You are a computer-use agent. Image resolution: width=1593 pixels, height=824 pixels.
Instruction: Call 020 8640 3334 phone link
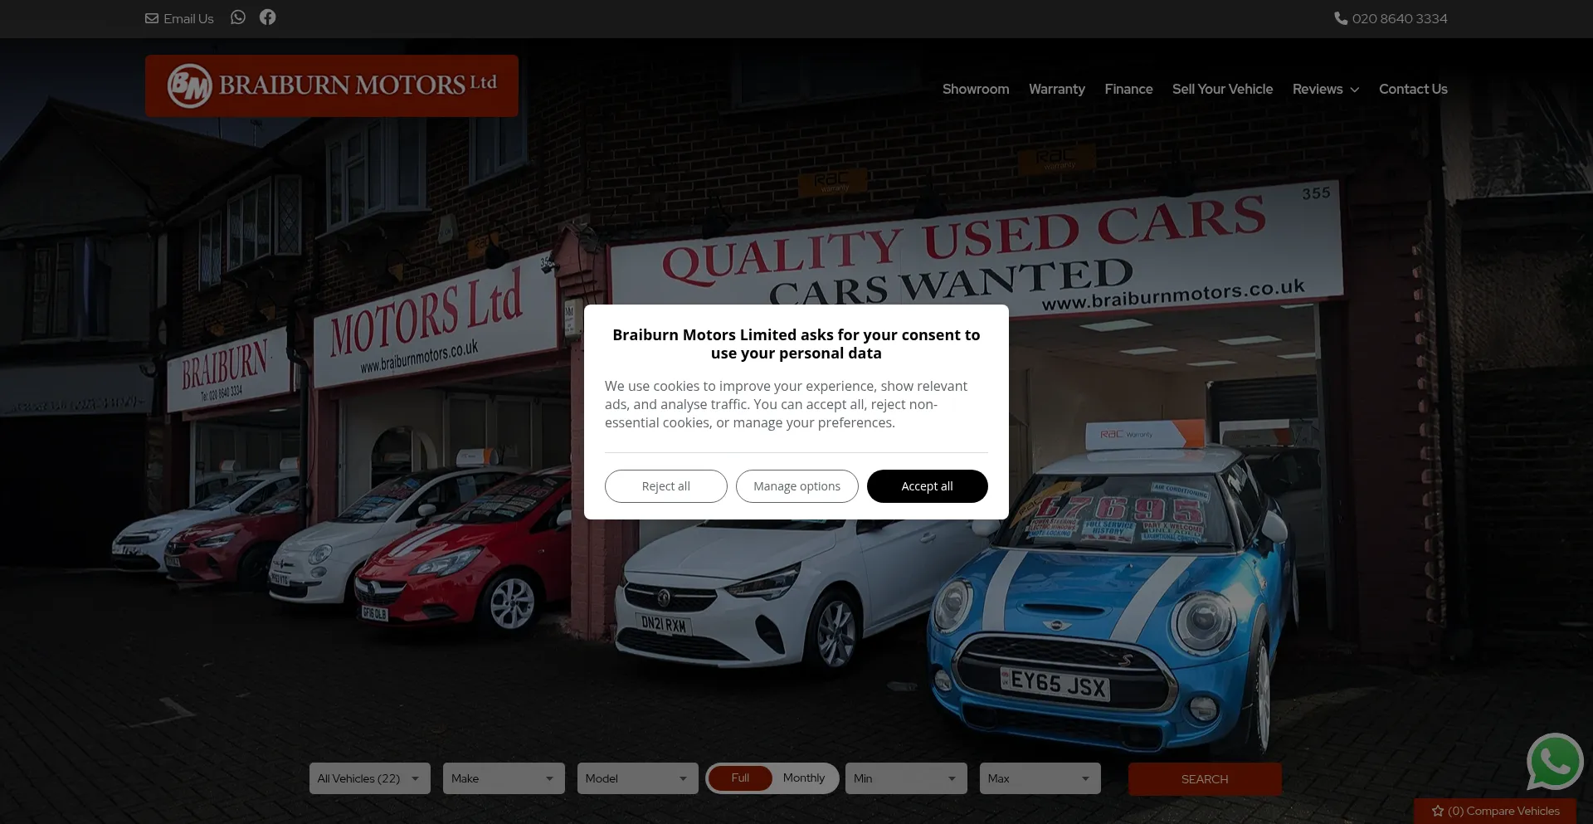[x=1400, y=18]
